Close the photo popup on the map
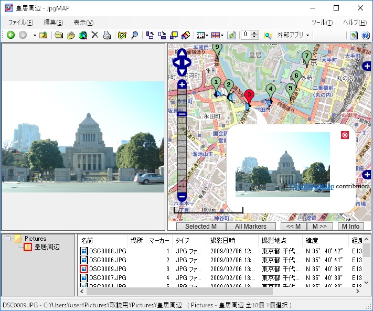 345,135
